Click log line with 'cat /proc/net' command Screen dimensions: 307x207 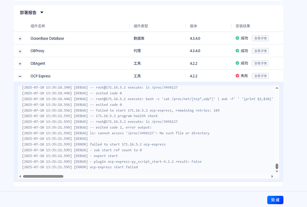[148, 99]
